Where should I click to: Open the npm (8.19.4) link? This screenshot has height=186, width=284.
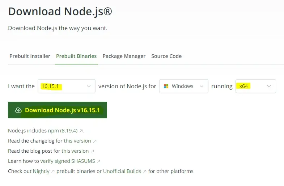(63, 131)
